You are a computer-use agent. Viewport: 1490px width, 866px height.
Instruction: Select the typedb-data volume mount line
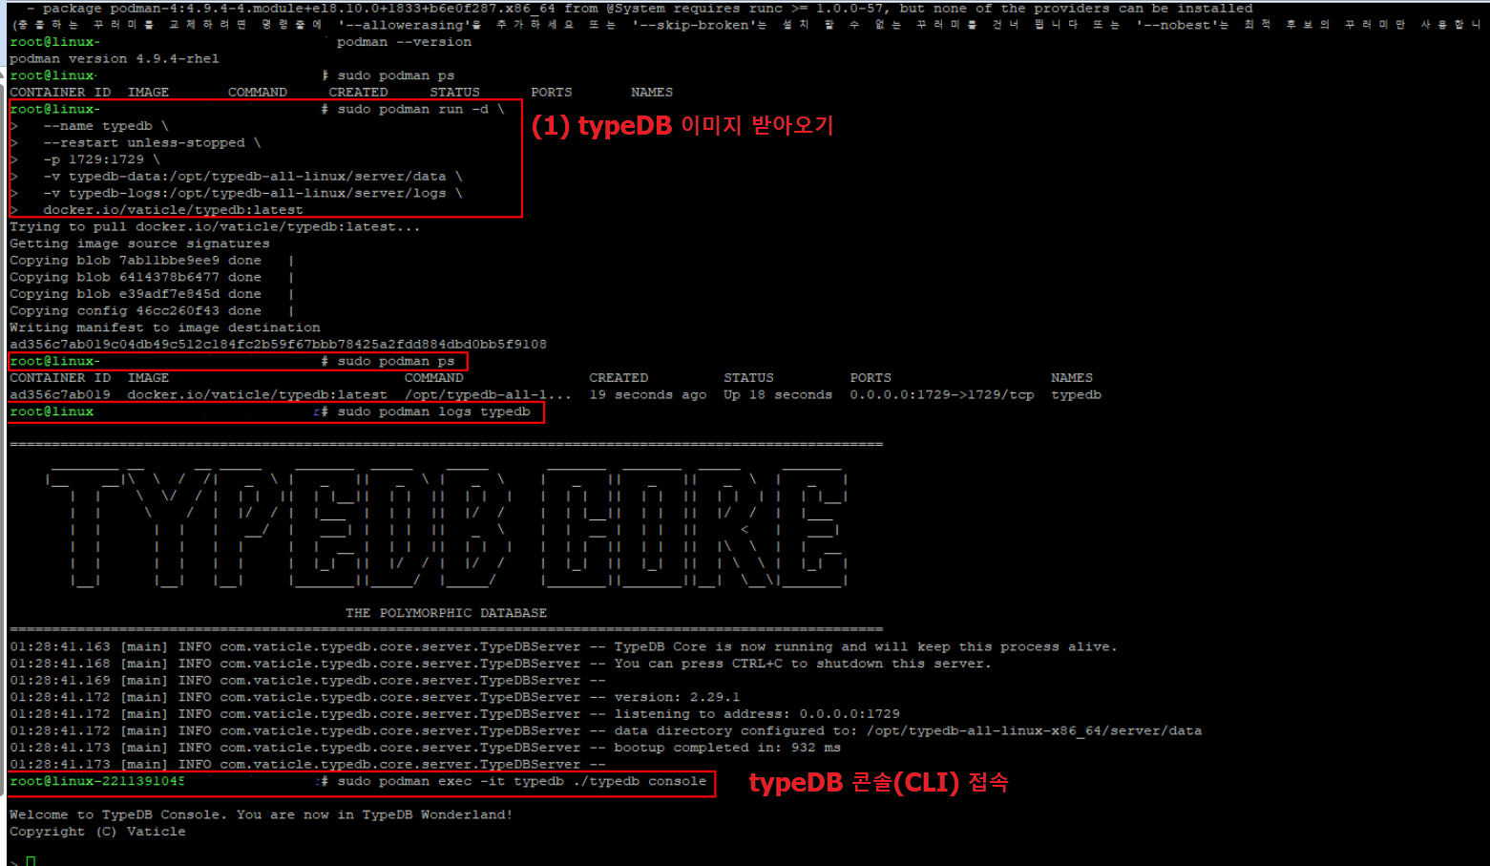(252, 177)
